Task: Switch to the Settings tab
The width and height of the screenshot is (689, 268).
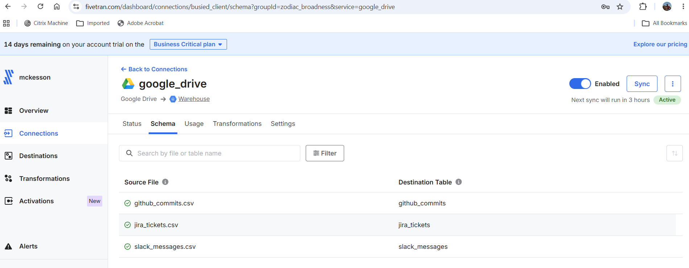Action: tap(283, 124)
